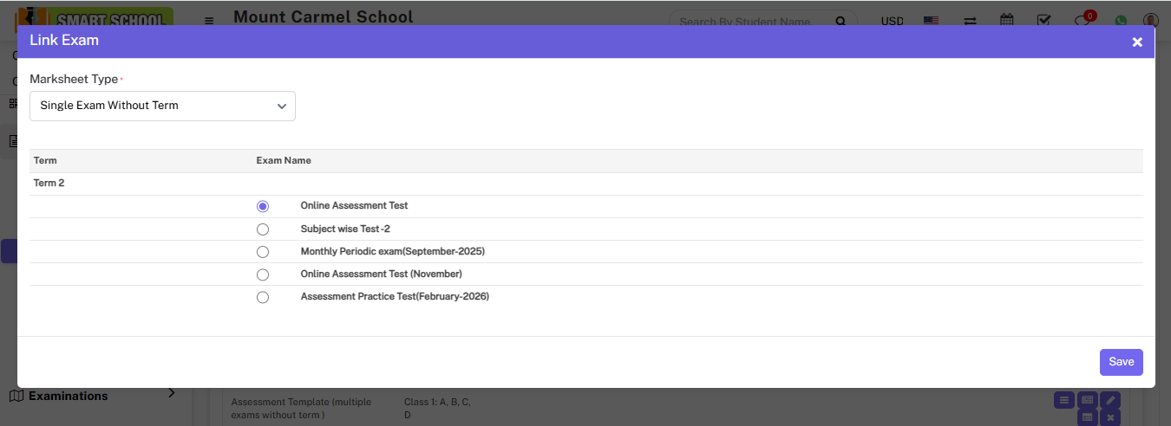
Task: Open the chat notifications icon
Action: (x=1082, y=20)
